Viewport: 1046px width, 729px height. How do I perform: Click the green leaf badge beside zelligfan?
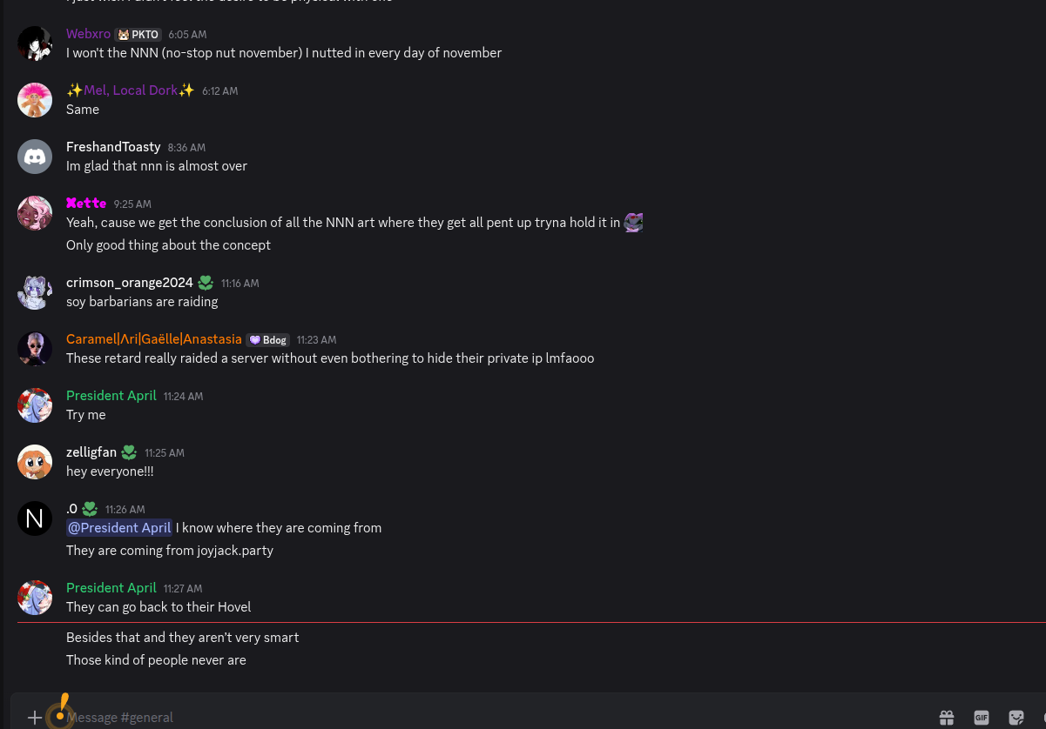tap(129, 452)
